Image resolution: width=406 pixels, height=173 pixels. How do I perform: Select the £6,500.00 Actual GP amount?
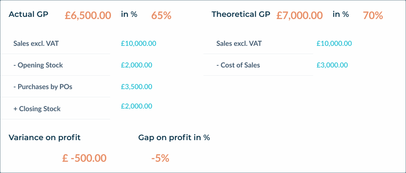coord(88,15)
